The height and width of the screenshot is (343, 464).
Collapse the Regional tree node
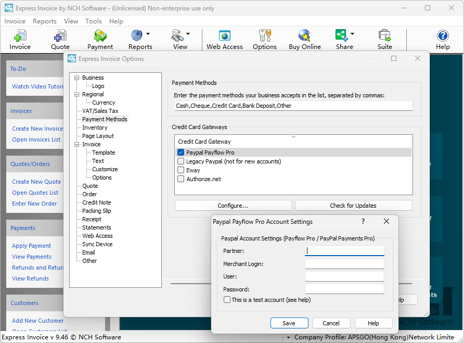pos(77,94)
